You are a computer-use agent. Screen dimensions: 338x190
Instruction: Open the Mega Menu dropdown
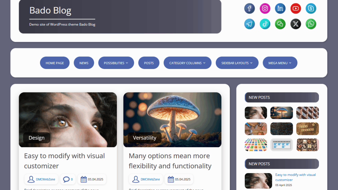click(280, 63)
